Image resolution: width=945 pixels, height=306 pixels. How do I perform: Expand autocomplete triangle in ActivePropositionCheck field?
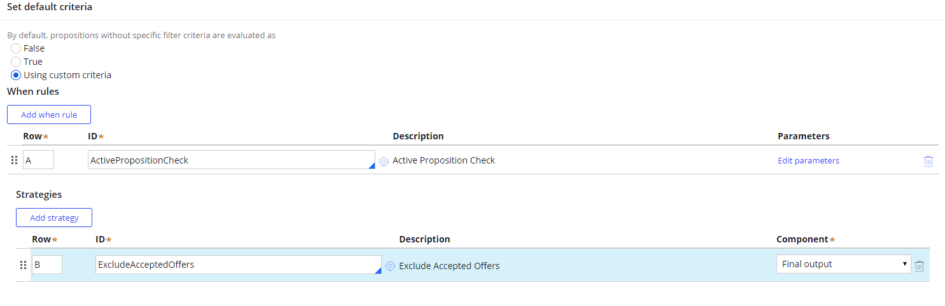pos(371,166)
